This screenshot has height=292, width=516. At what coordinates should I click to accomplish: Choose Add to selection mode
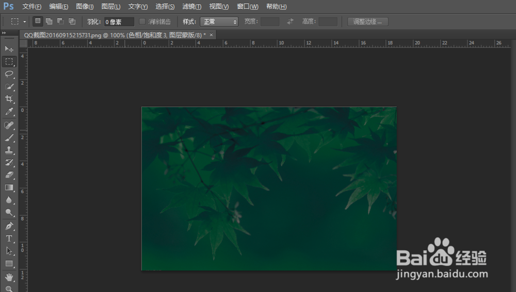pos(49,21)
